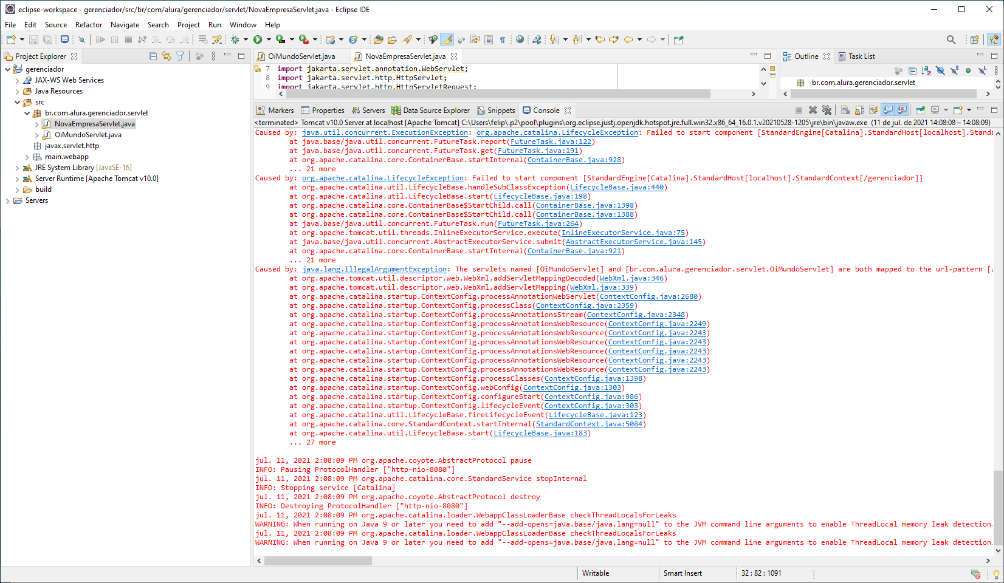1004x583 pixels.
Task: Toggle Word Wrap in Console
Action: click(x=873, y=110)
